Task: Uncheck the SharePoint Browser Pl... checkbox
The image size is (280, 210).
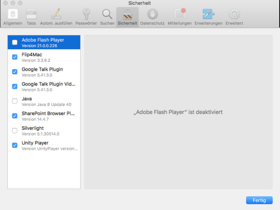Action: click(x=15, y=116)
